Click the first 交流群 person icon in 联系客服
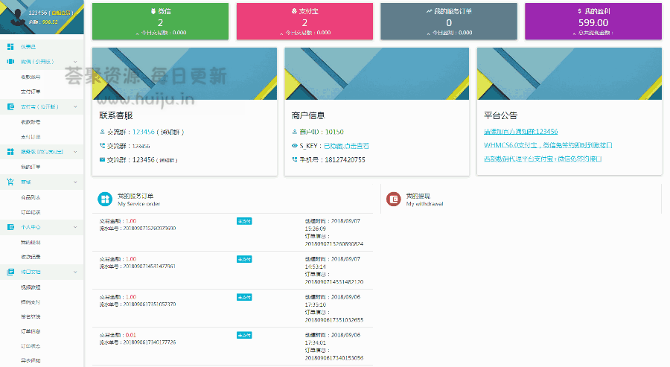Screen dimensions: 670x367 [102, 132]
